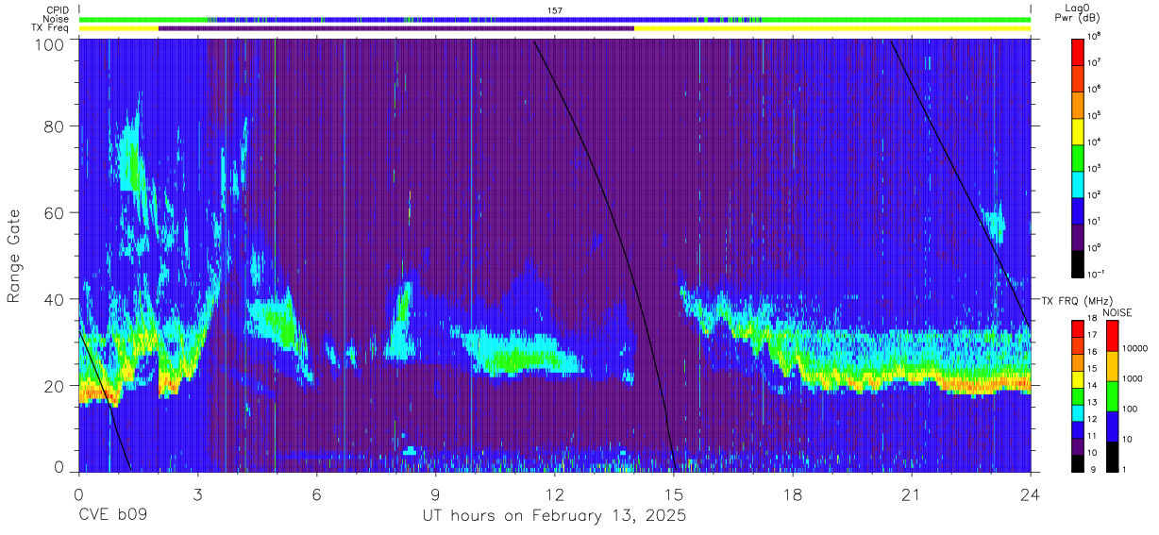Click the 'CVE b09' radar beam label
1159x535 pixels.
coord(112,516)
